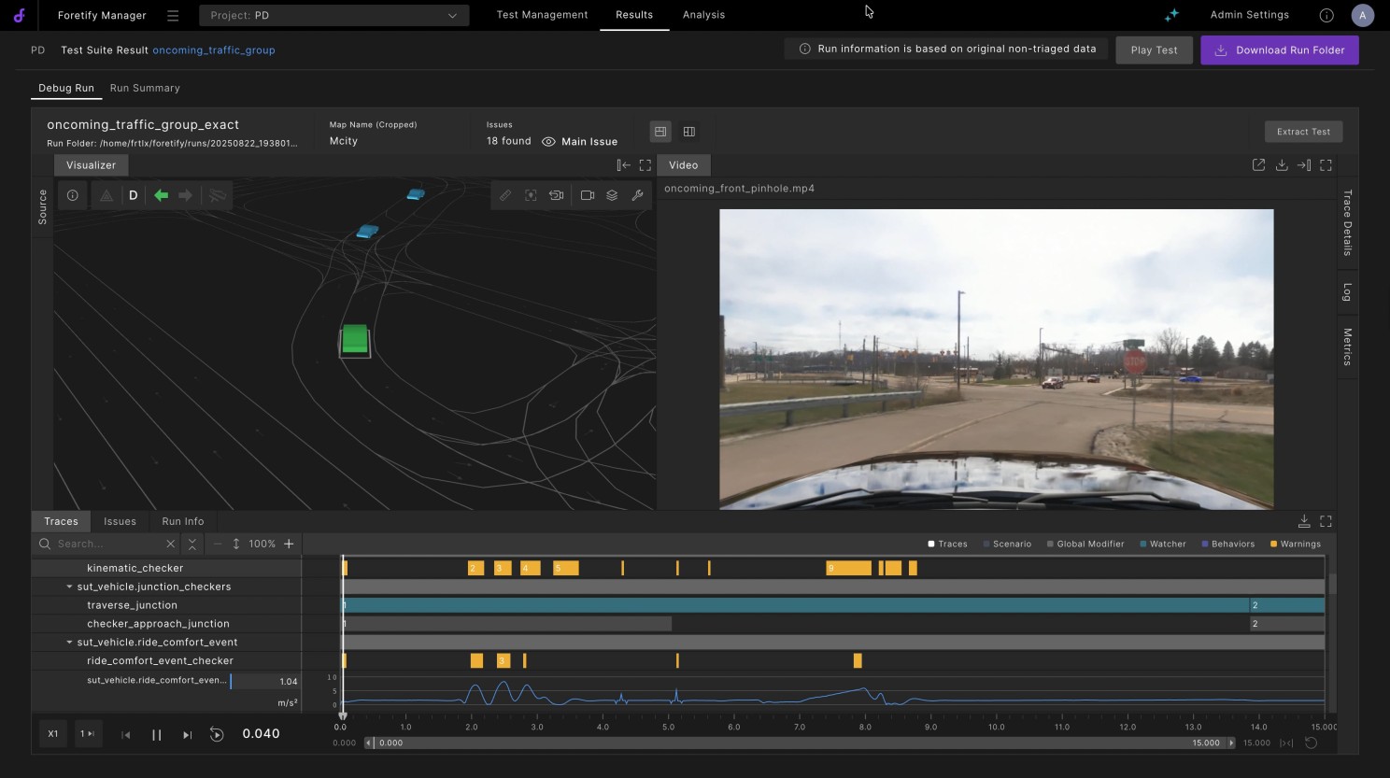Open the X1 playback speed selector

[53, 734]
